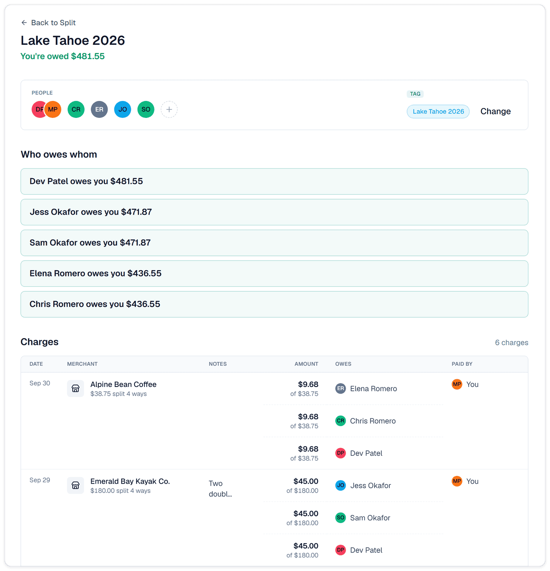The image size is (550, 571).
Task: Click the Emerald Bay Kayak Co. merchant name
Action: [x=130, y=481]
